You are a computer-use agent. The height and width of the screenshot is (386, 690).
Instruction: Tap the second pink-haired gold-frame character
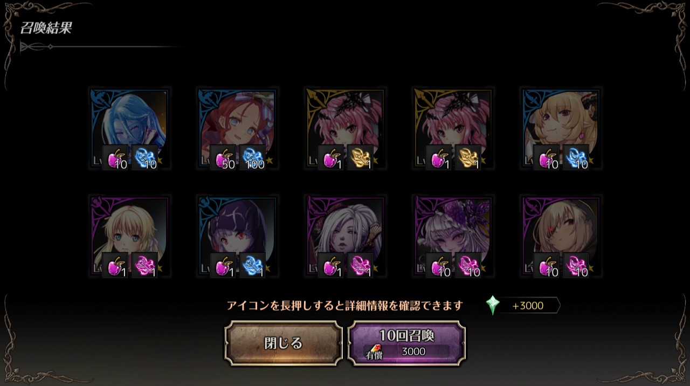453,129
